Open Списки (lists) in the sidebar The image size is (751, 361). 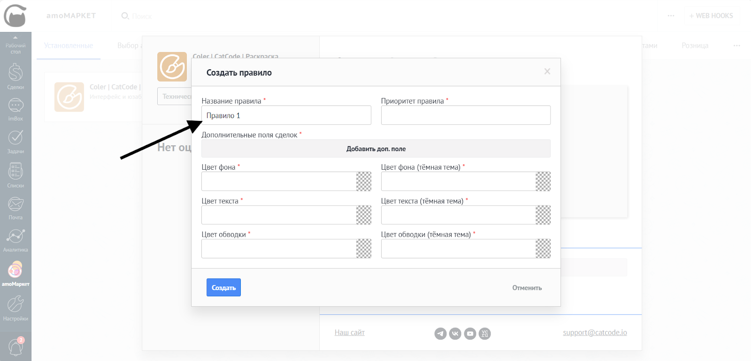15,175
